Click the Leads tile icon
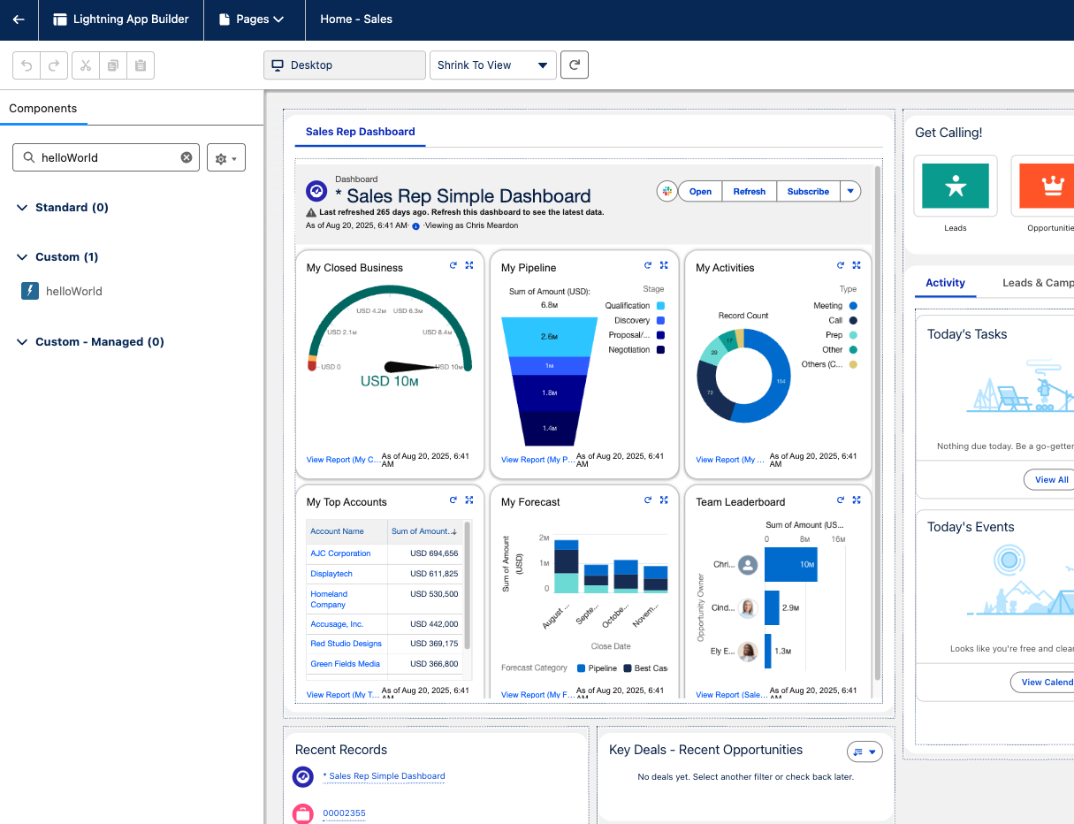This screenshot has width=1074, height=824. [956, 186]
